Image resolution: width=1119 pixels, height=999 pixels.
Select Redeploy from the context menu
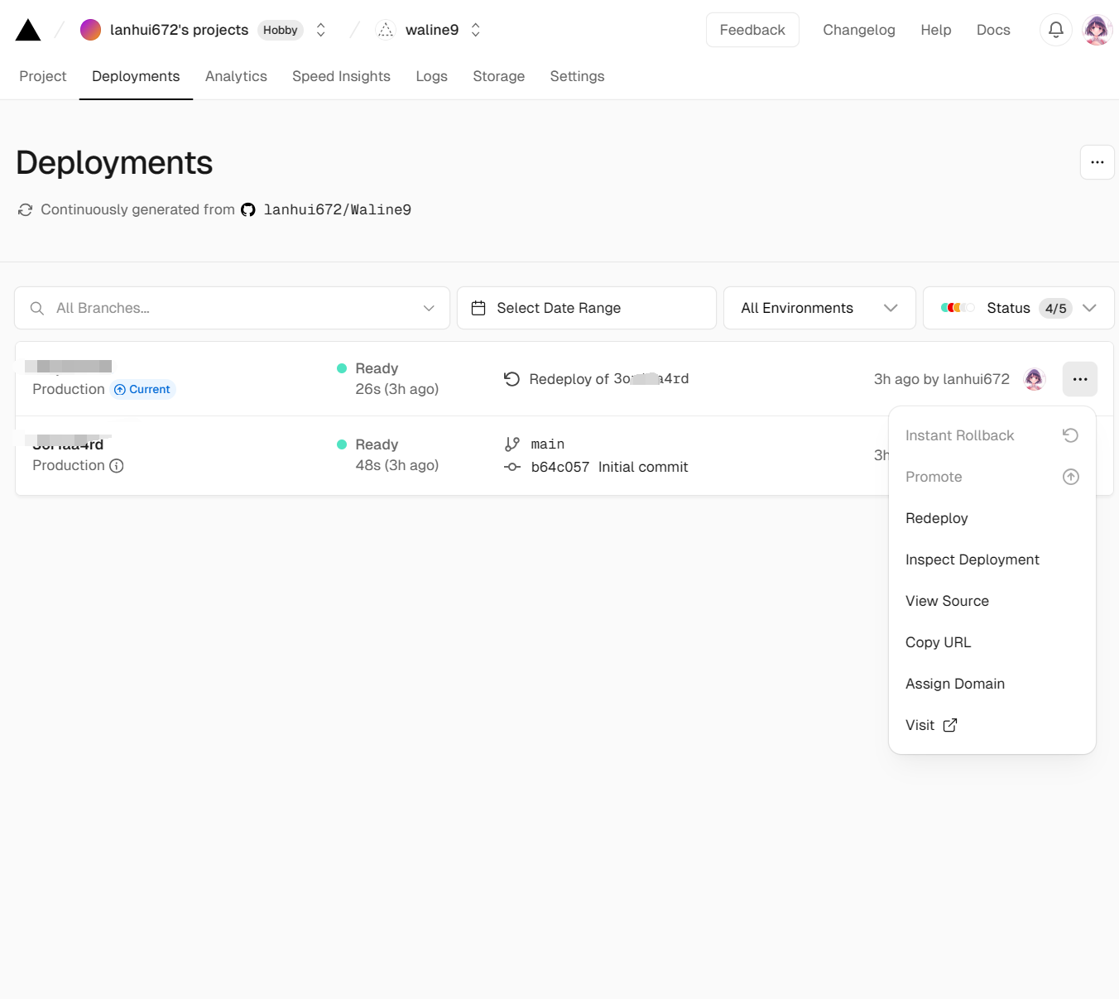coord(936,518)
